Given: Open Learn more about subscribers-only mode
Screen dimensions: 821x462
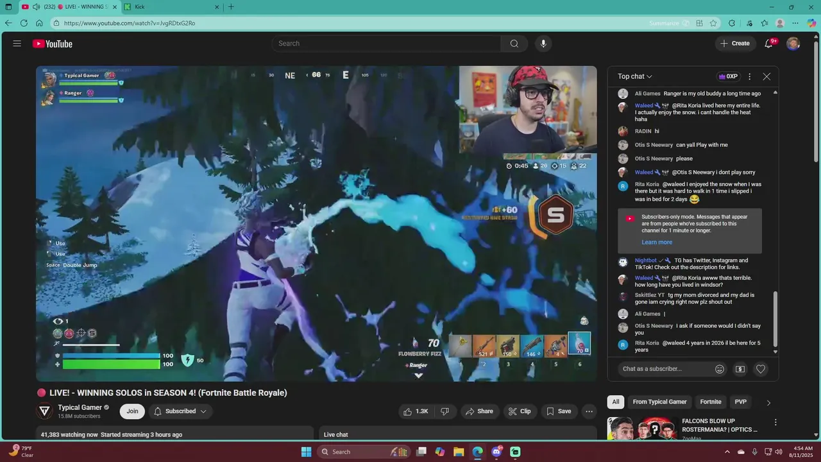Looking at the screenshot, I should [657, 243].
